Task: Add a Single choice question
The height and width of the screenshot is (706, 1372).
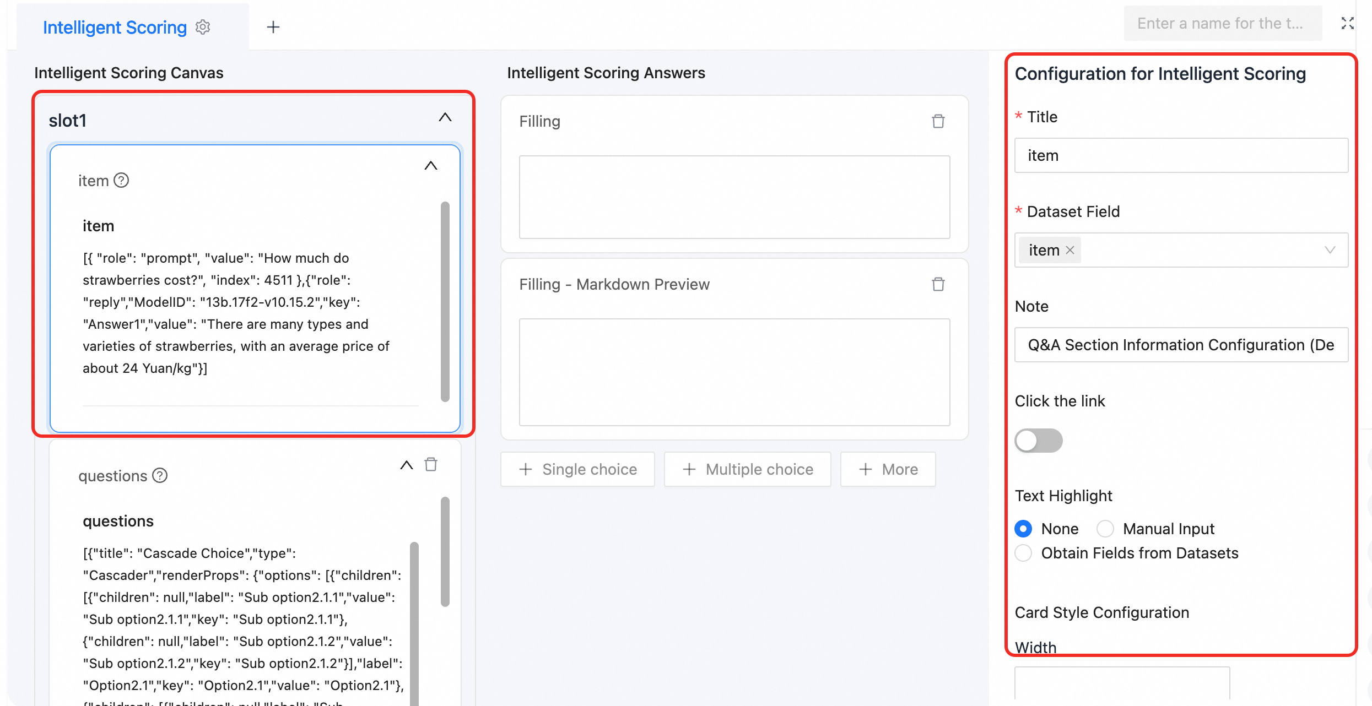Action: 577,469
